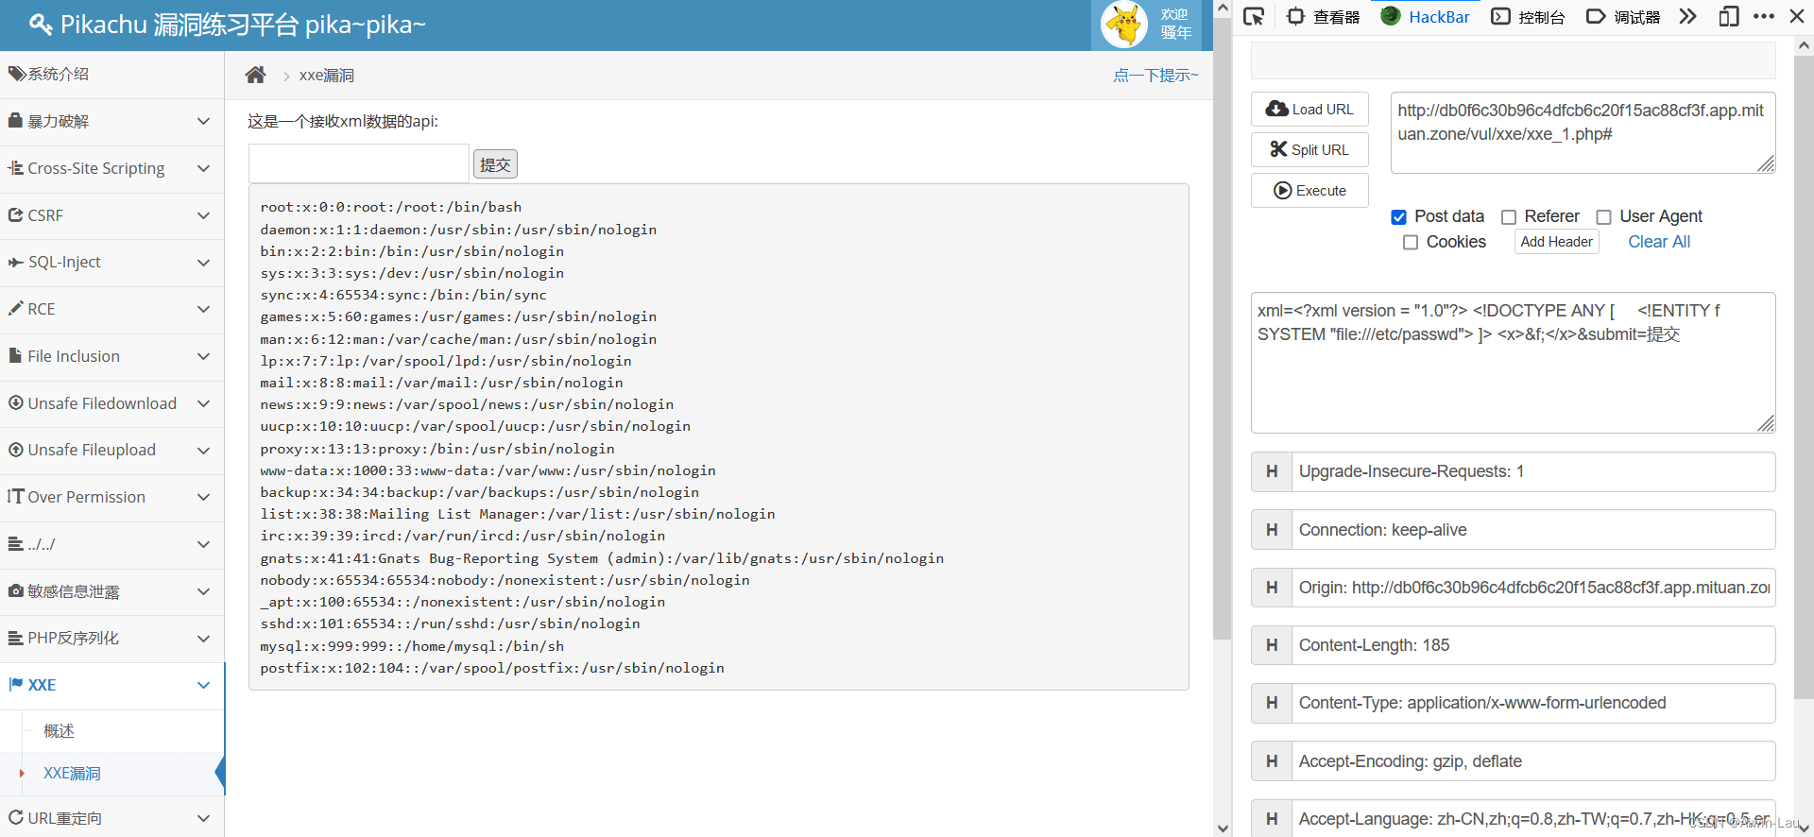Expand the CSRF menu chevron
Viewport: 1814px width, 837px height.
pos(203,215)
